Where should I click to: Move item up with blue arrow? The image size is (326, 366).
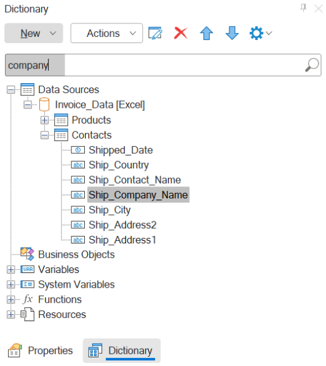coord(207,33)
